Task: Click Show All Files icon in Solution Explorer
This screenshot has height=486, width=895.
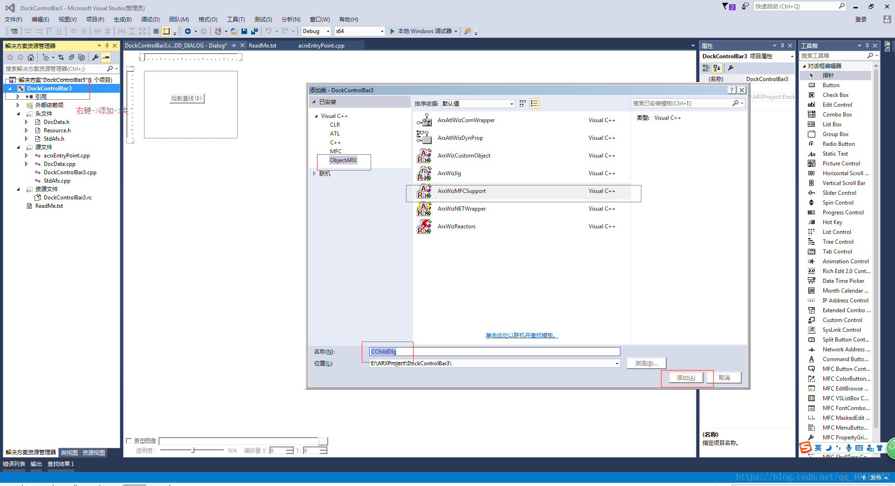Action: pyautogui.click(x=82, y=57)
